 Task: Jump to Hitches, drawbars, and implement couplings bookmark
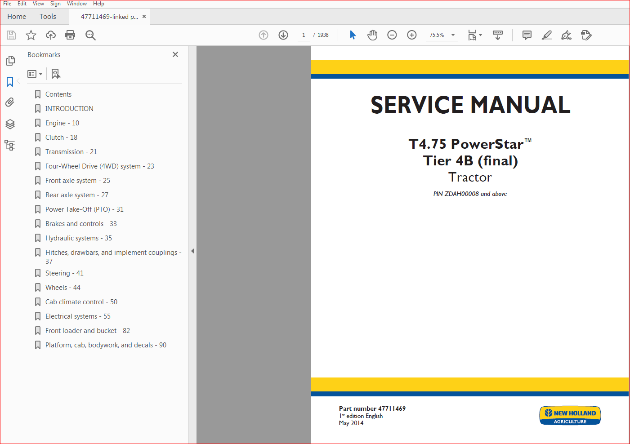[x=113, y=257]
